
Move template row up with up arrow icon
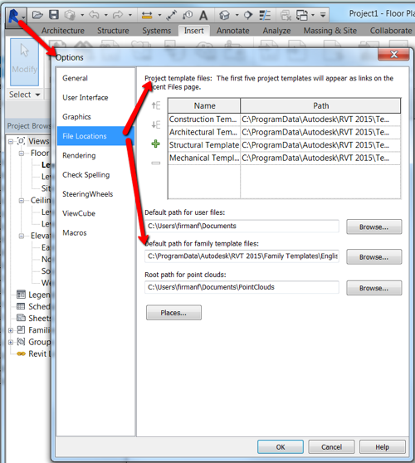click(x=156, y=105)
